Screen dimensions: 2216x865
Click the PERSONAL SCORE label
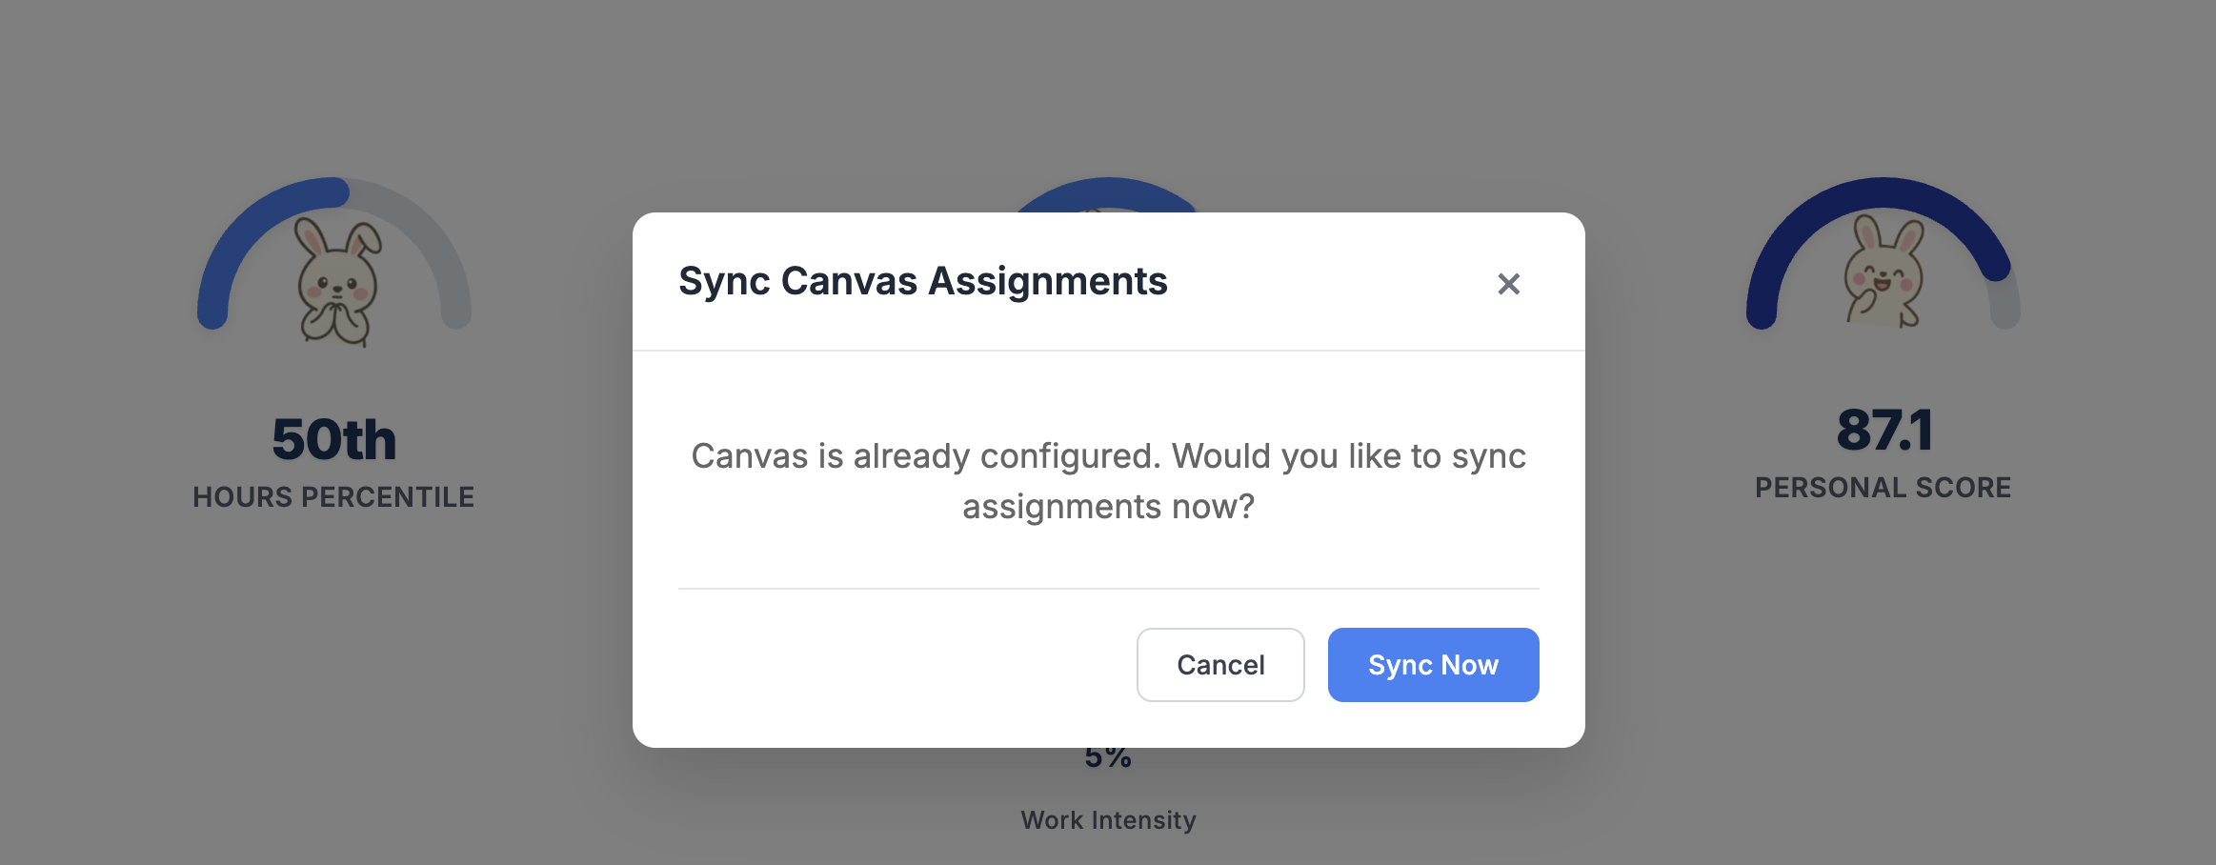(x=1883, y=488)
